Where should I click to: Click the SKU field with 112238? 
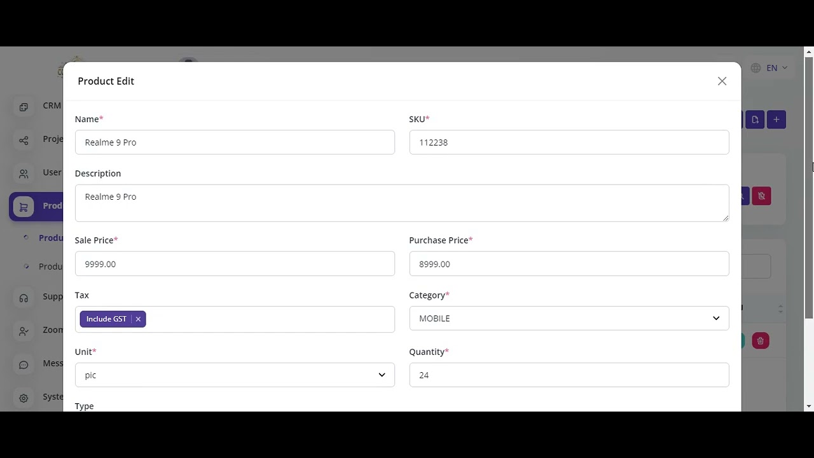[x=569, y=142]
